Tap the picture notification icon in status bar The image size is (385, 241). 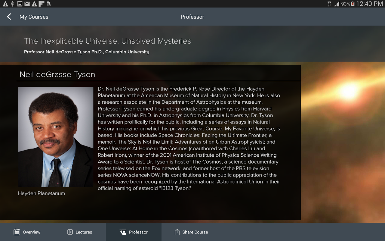(x=20, y=4)
